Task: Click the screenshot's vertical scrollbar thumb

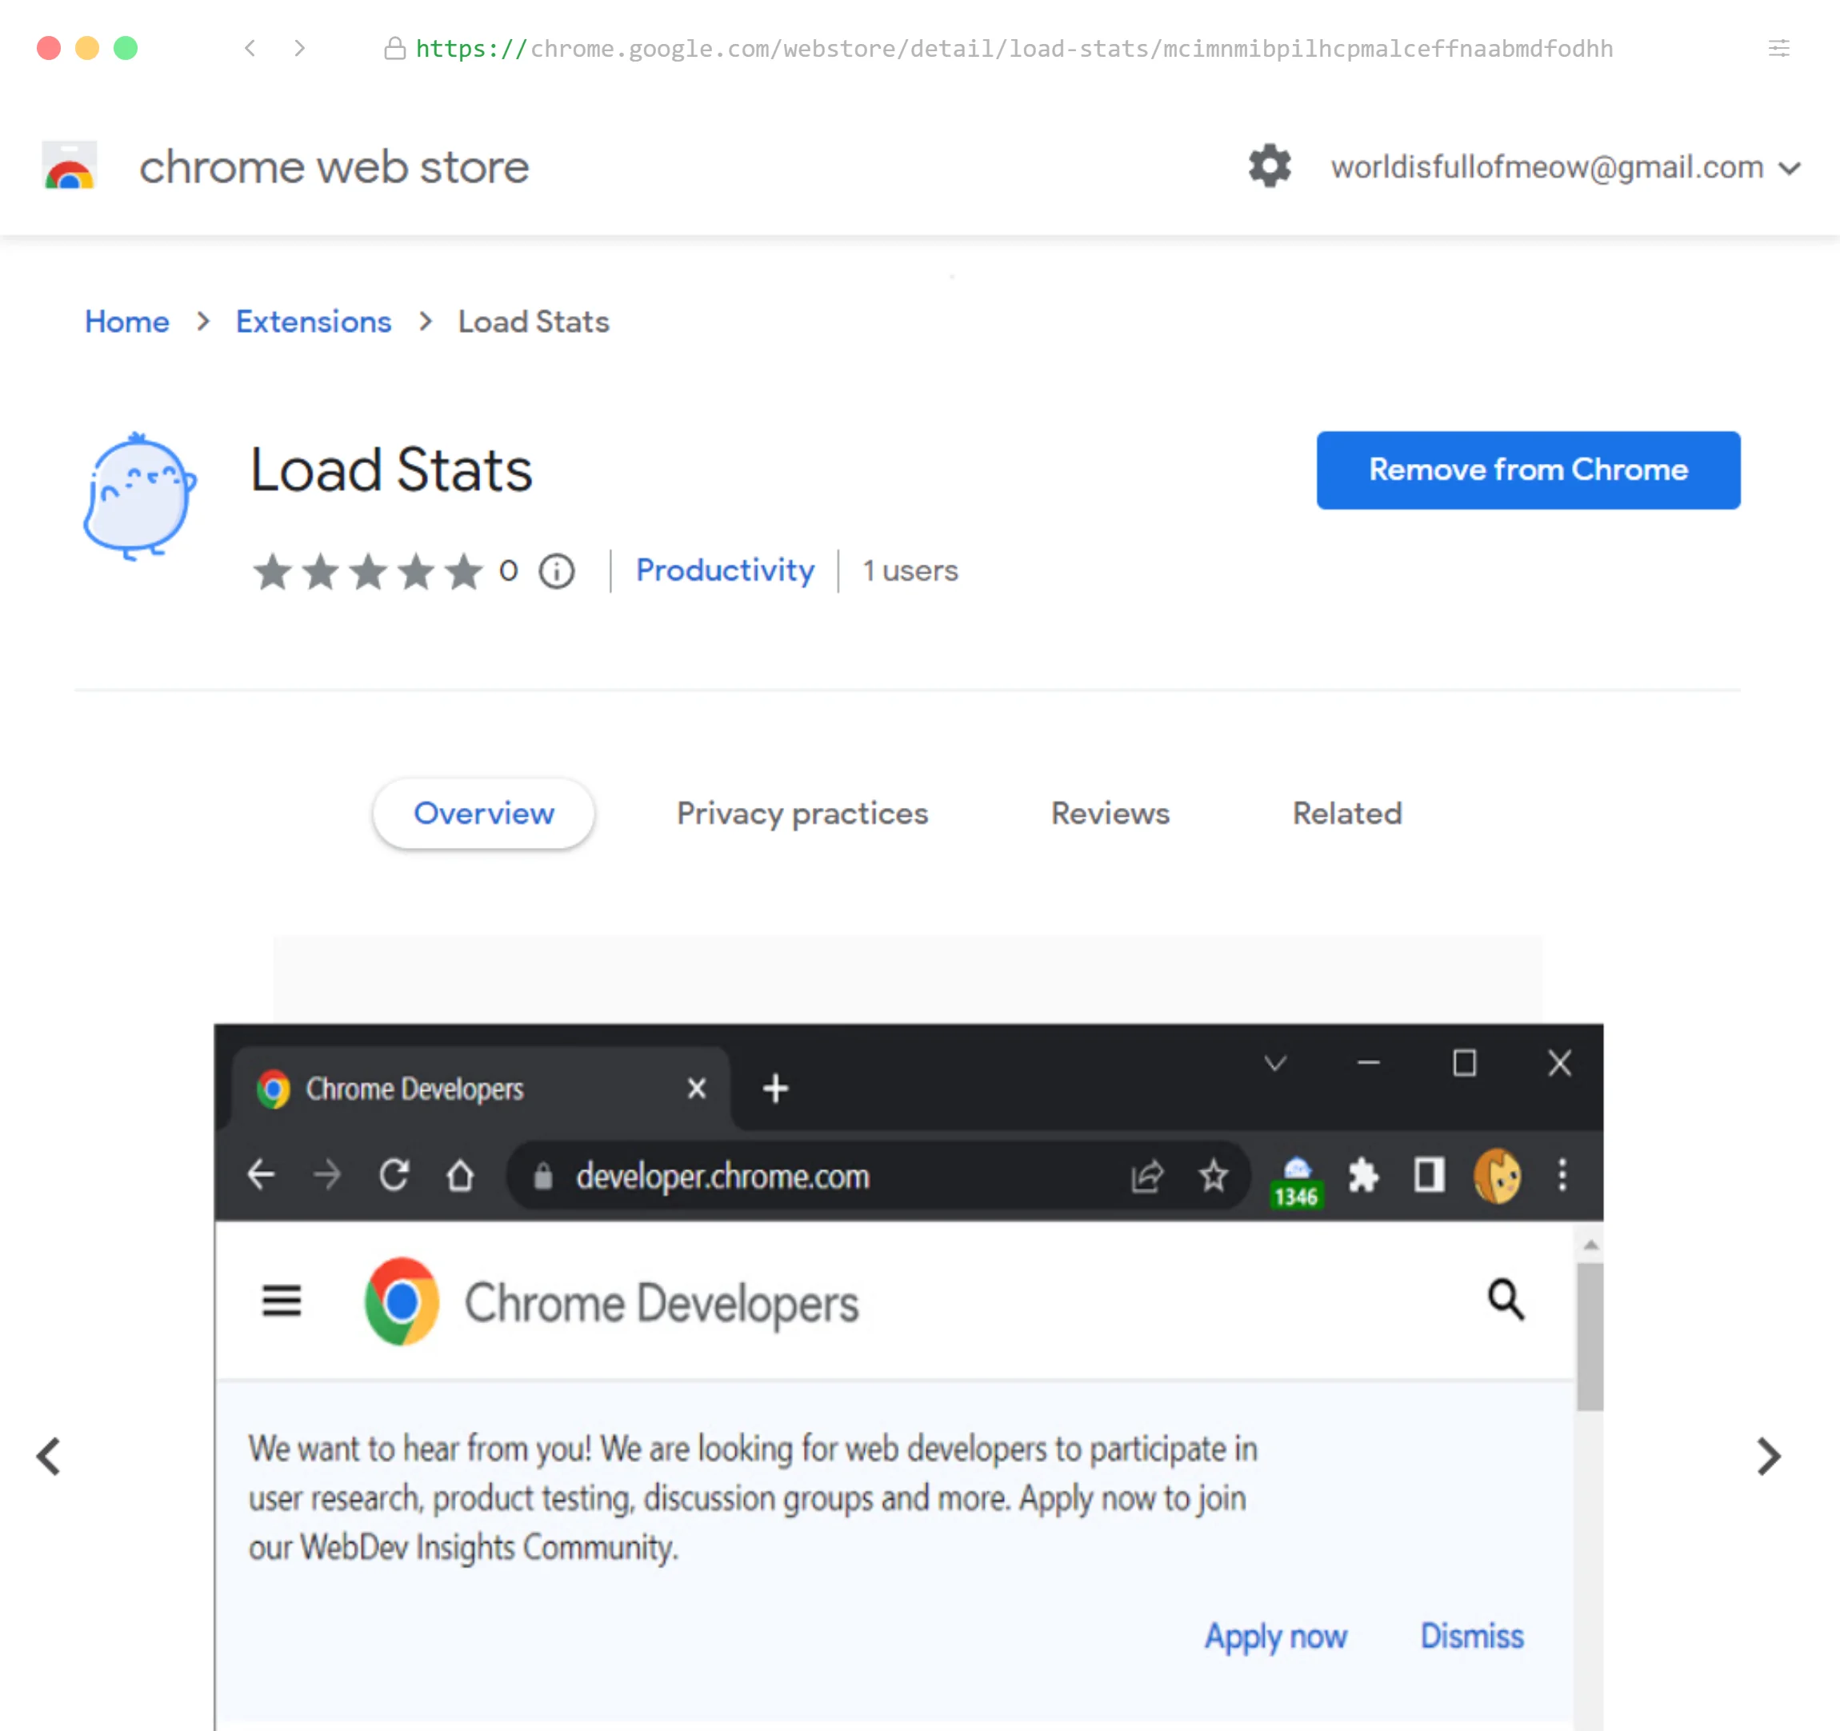Action: point(1590,1337)
